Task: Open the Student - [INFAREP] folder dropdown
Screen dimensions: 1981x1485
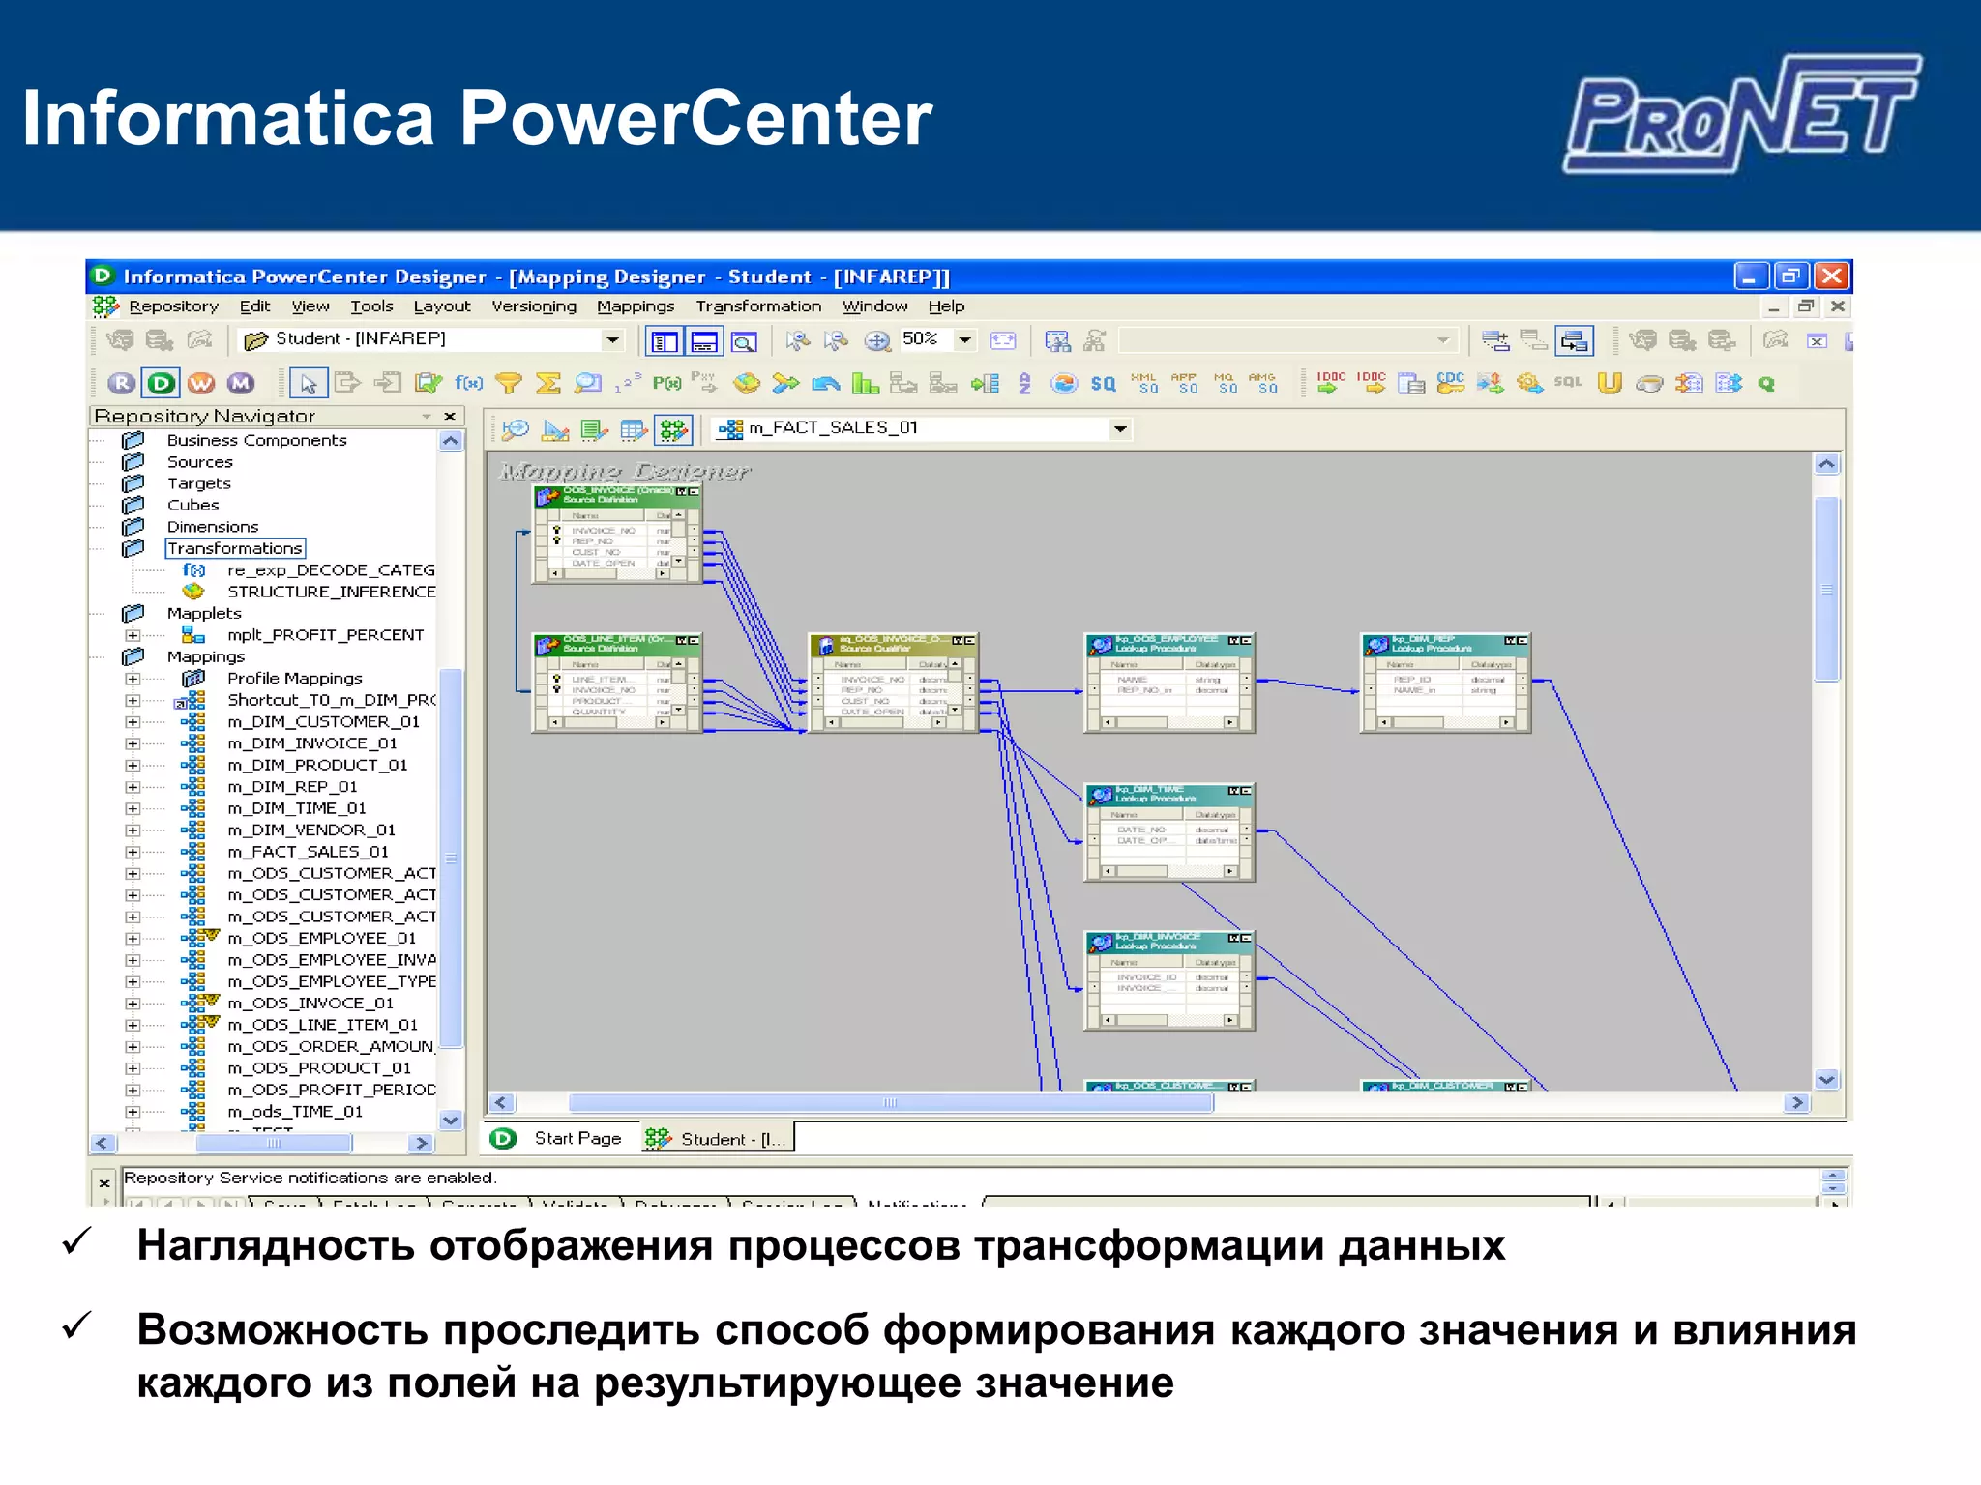Action: pyautogui.click(x=612, y=339)
